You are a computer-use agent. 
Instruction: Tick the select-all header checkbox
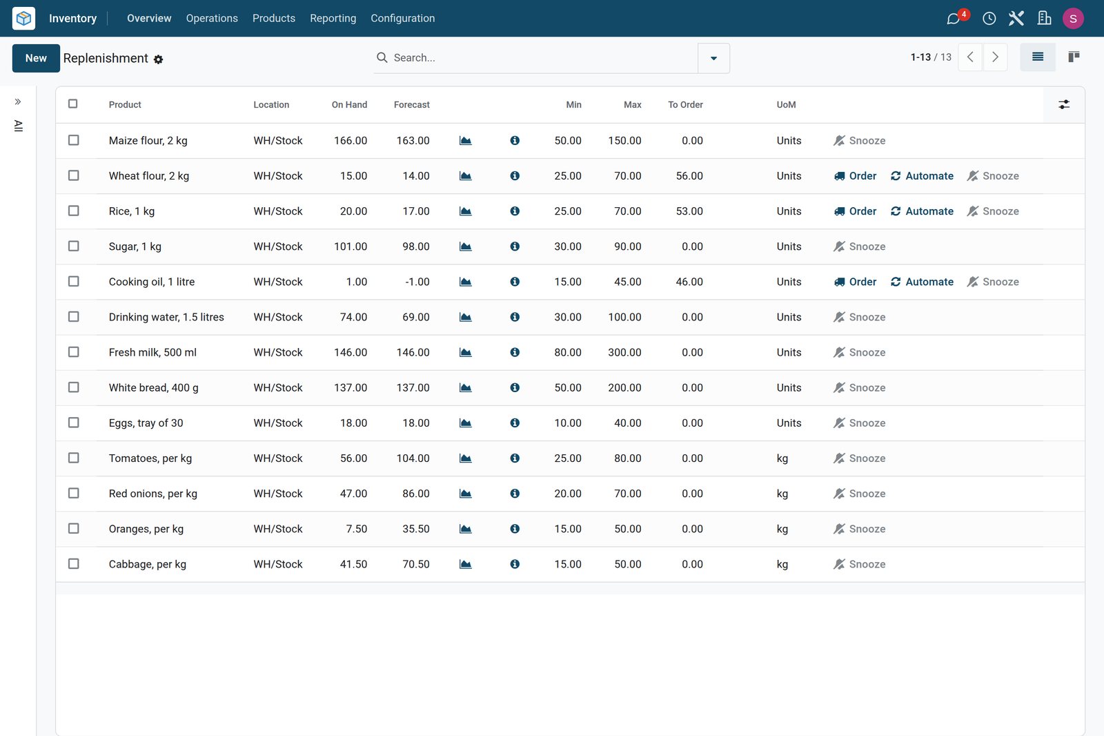point(73,104)
